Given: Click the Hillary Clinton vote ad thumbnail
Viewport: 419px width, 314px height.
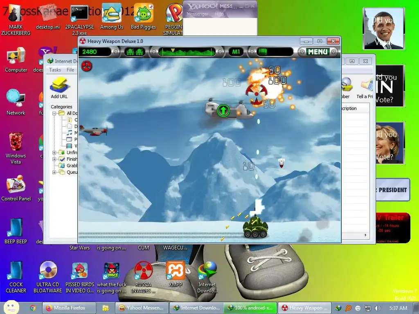Looking at the screenshot, I should 390,143.
